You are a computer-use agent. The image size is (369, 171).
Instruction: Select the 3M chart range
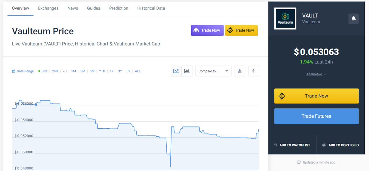[x=83, y=71]
